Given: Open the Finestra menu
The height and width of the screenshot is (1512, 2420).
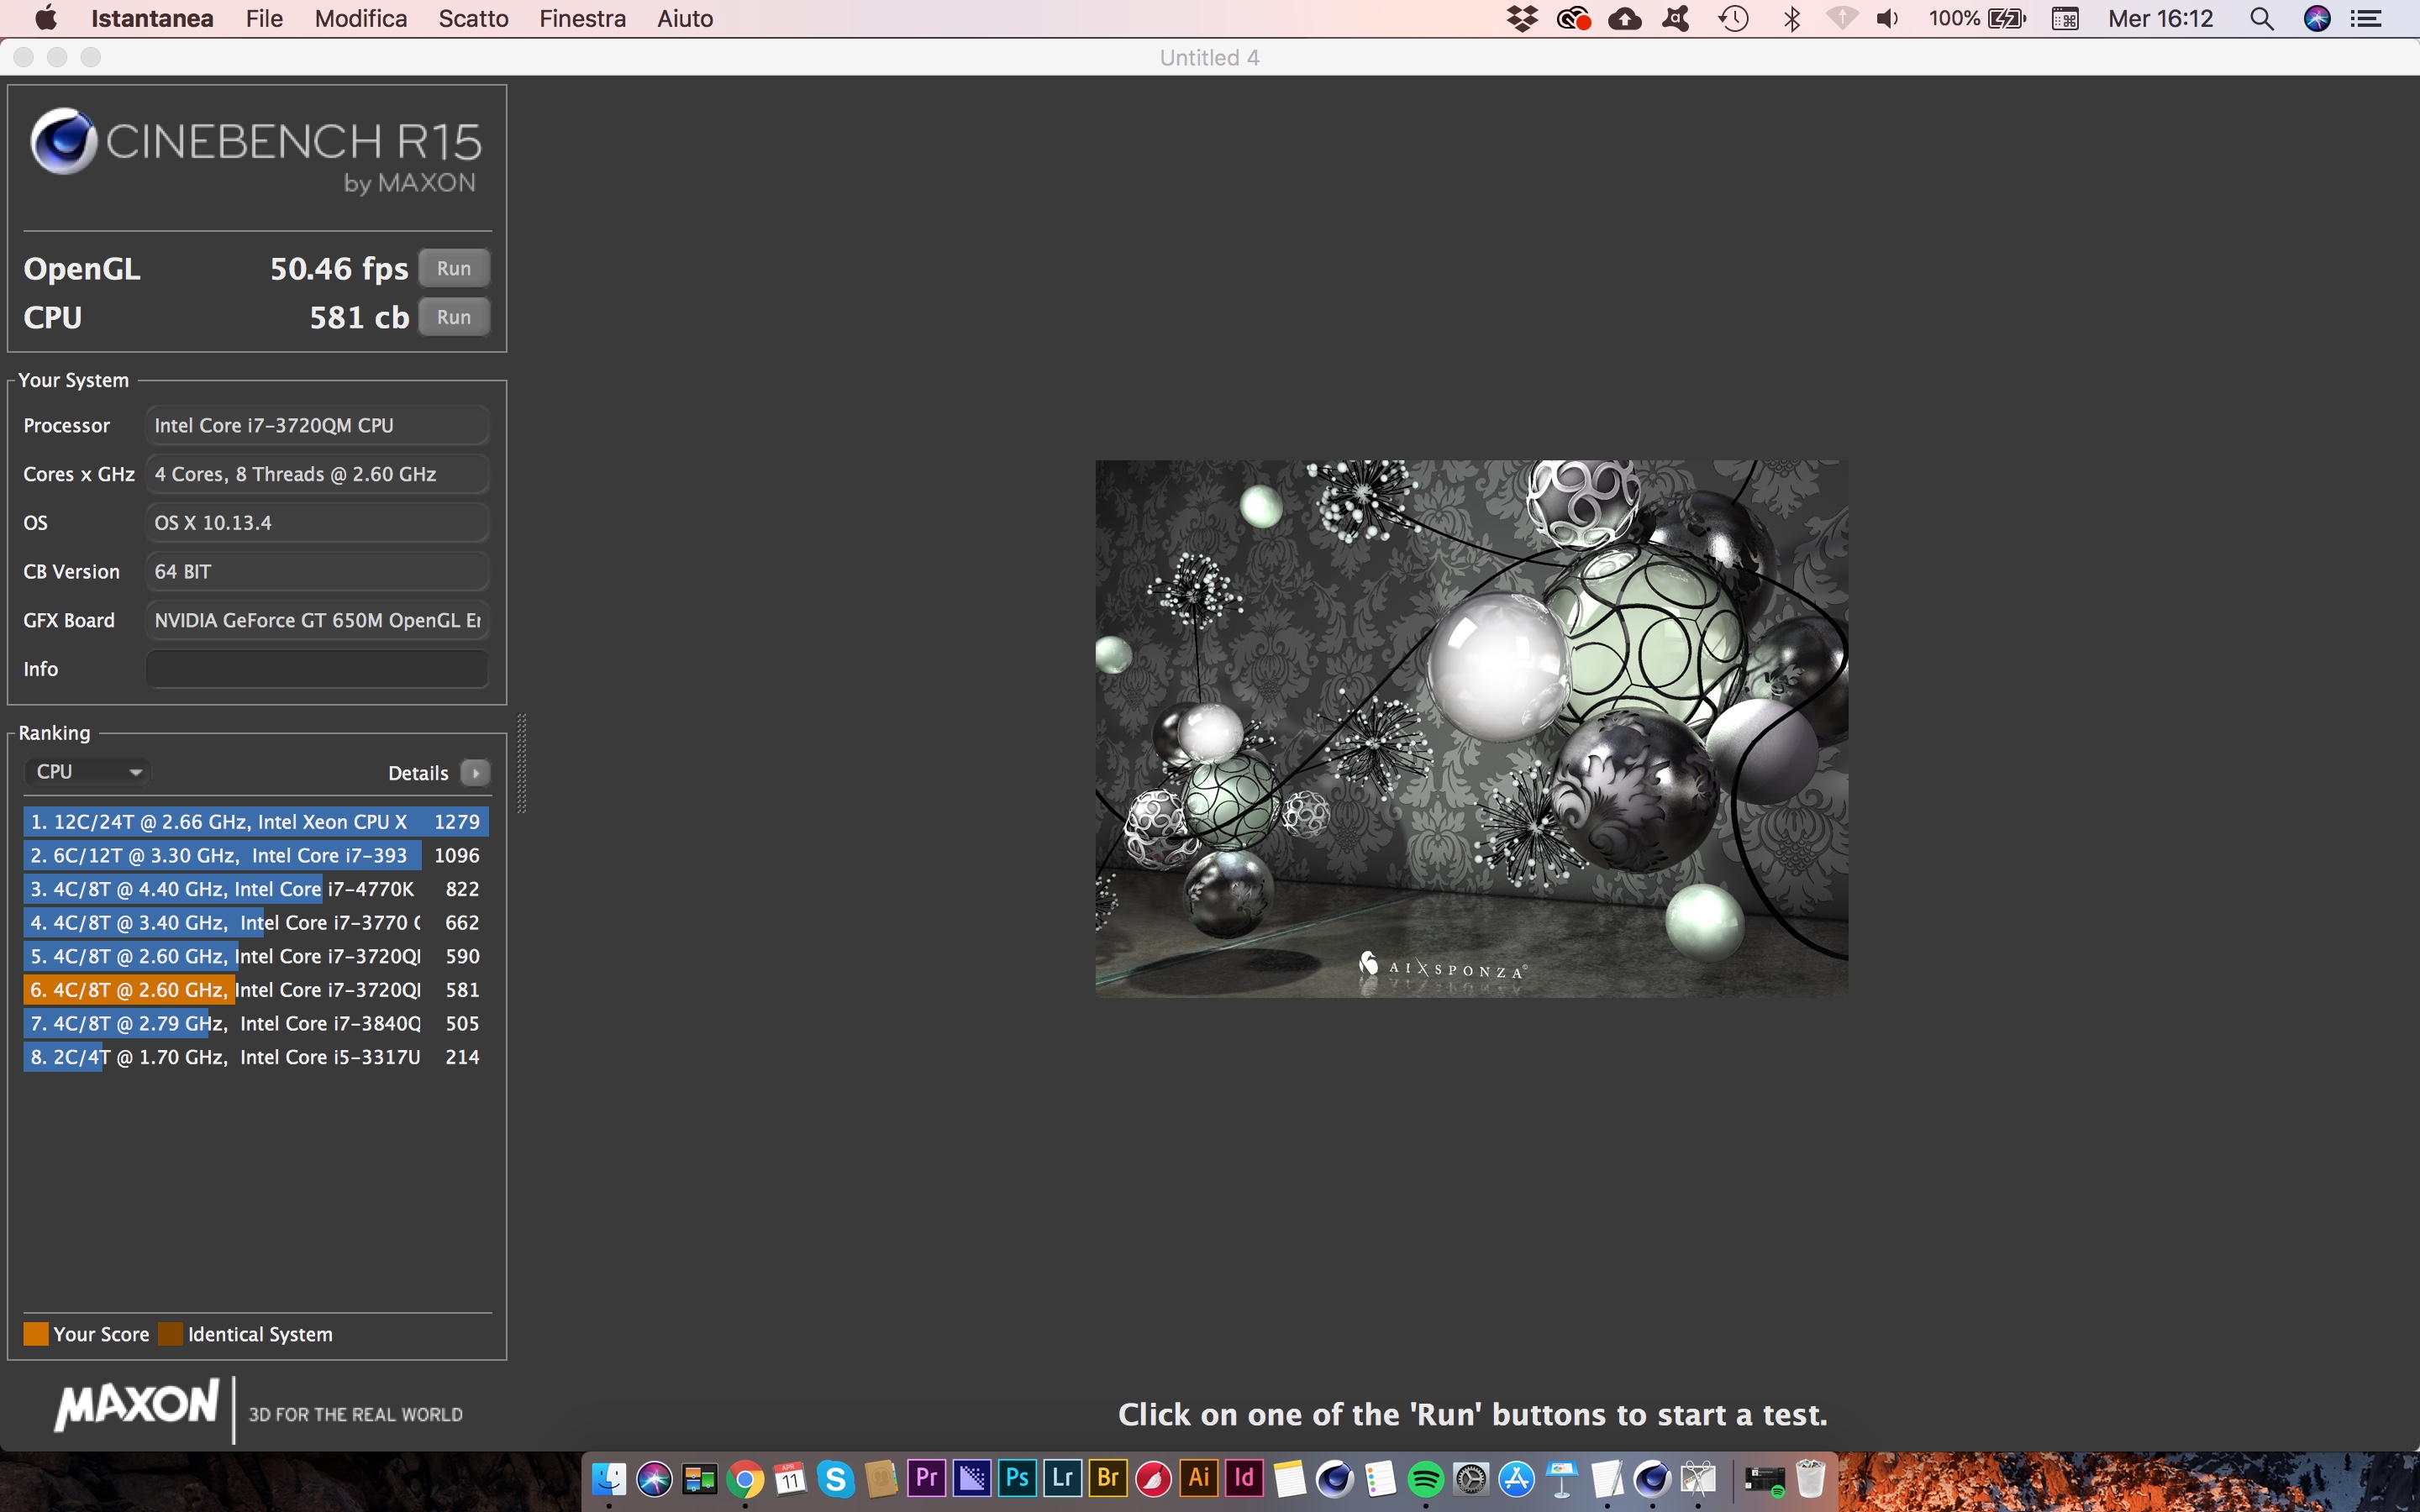Looking at the screenshot, I should pyautogui.click(x=582, y=19).
